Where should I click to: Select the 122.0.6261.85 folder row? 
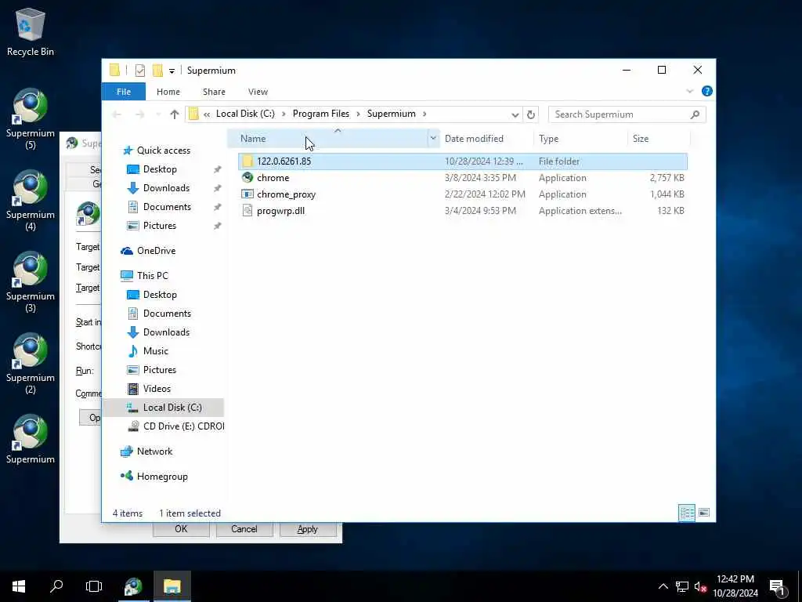(x=462, y=161)
